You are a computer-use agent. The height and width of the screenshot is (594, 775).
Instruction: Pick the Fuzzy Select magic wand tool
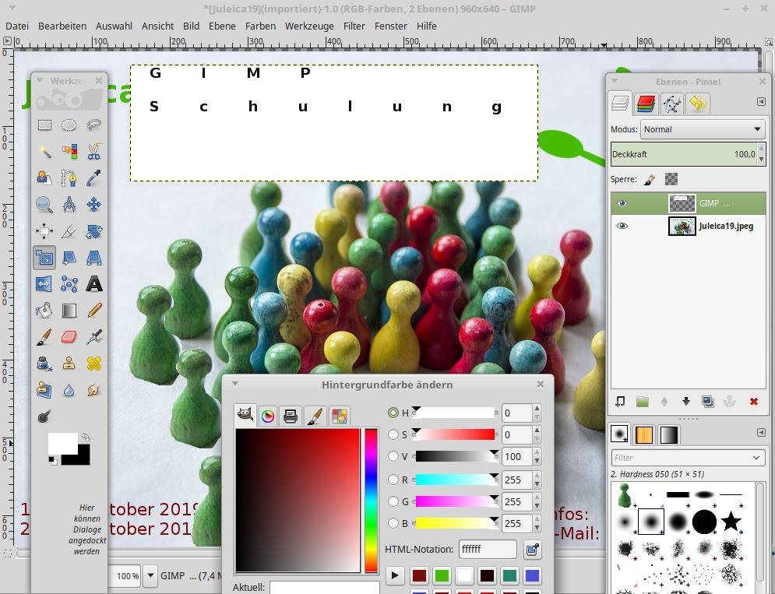44,151
